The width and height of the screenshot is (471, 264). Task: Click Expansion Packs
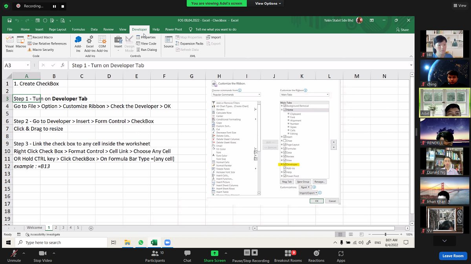tap(189, 43)
